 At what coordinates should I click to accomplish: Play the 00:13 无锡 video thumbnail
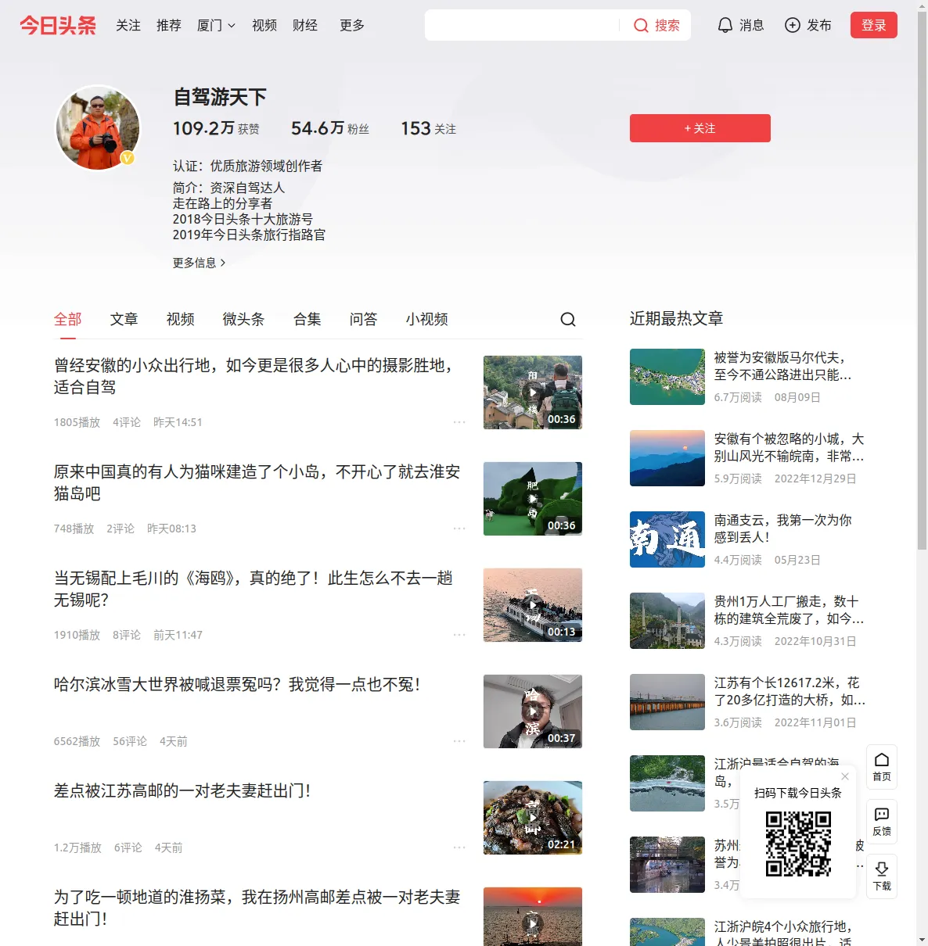tap(533, 605)
